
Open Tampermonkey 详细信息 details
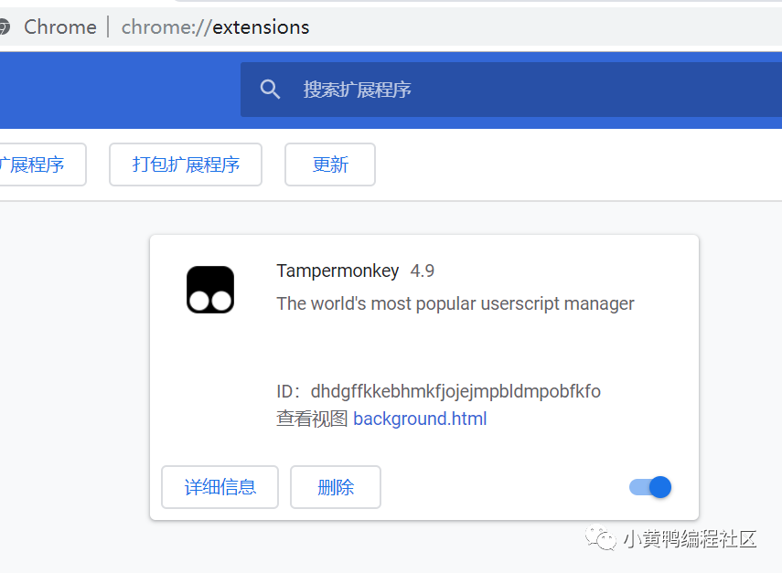220,487
